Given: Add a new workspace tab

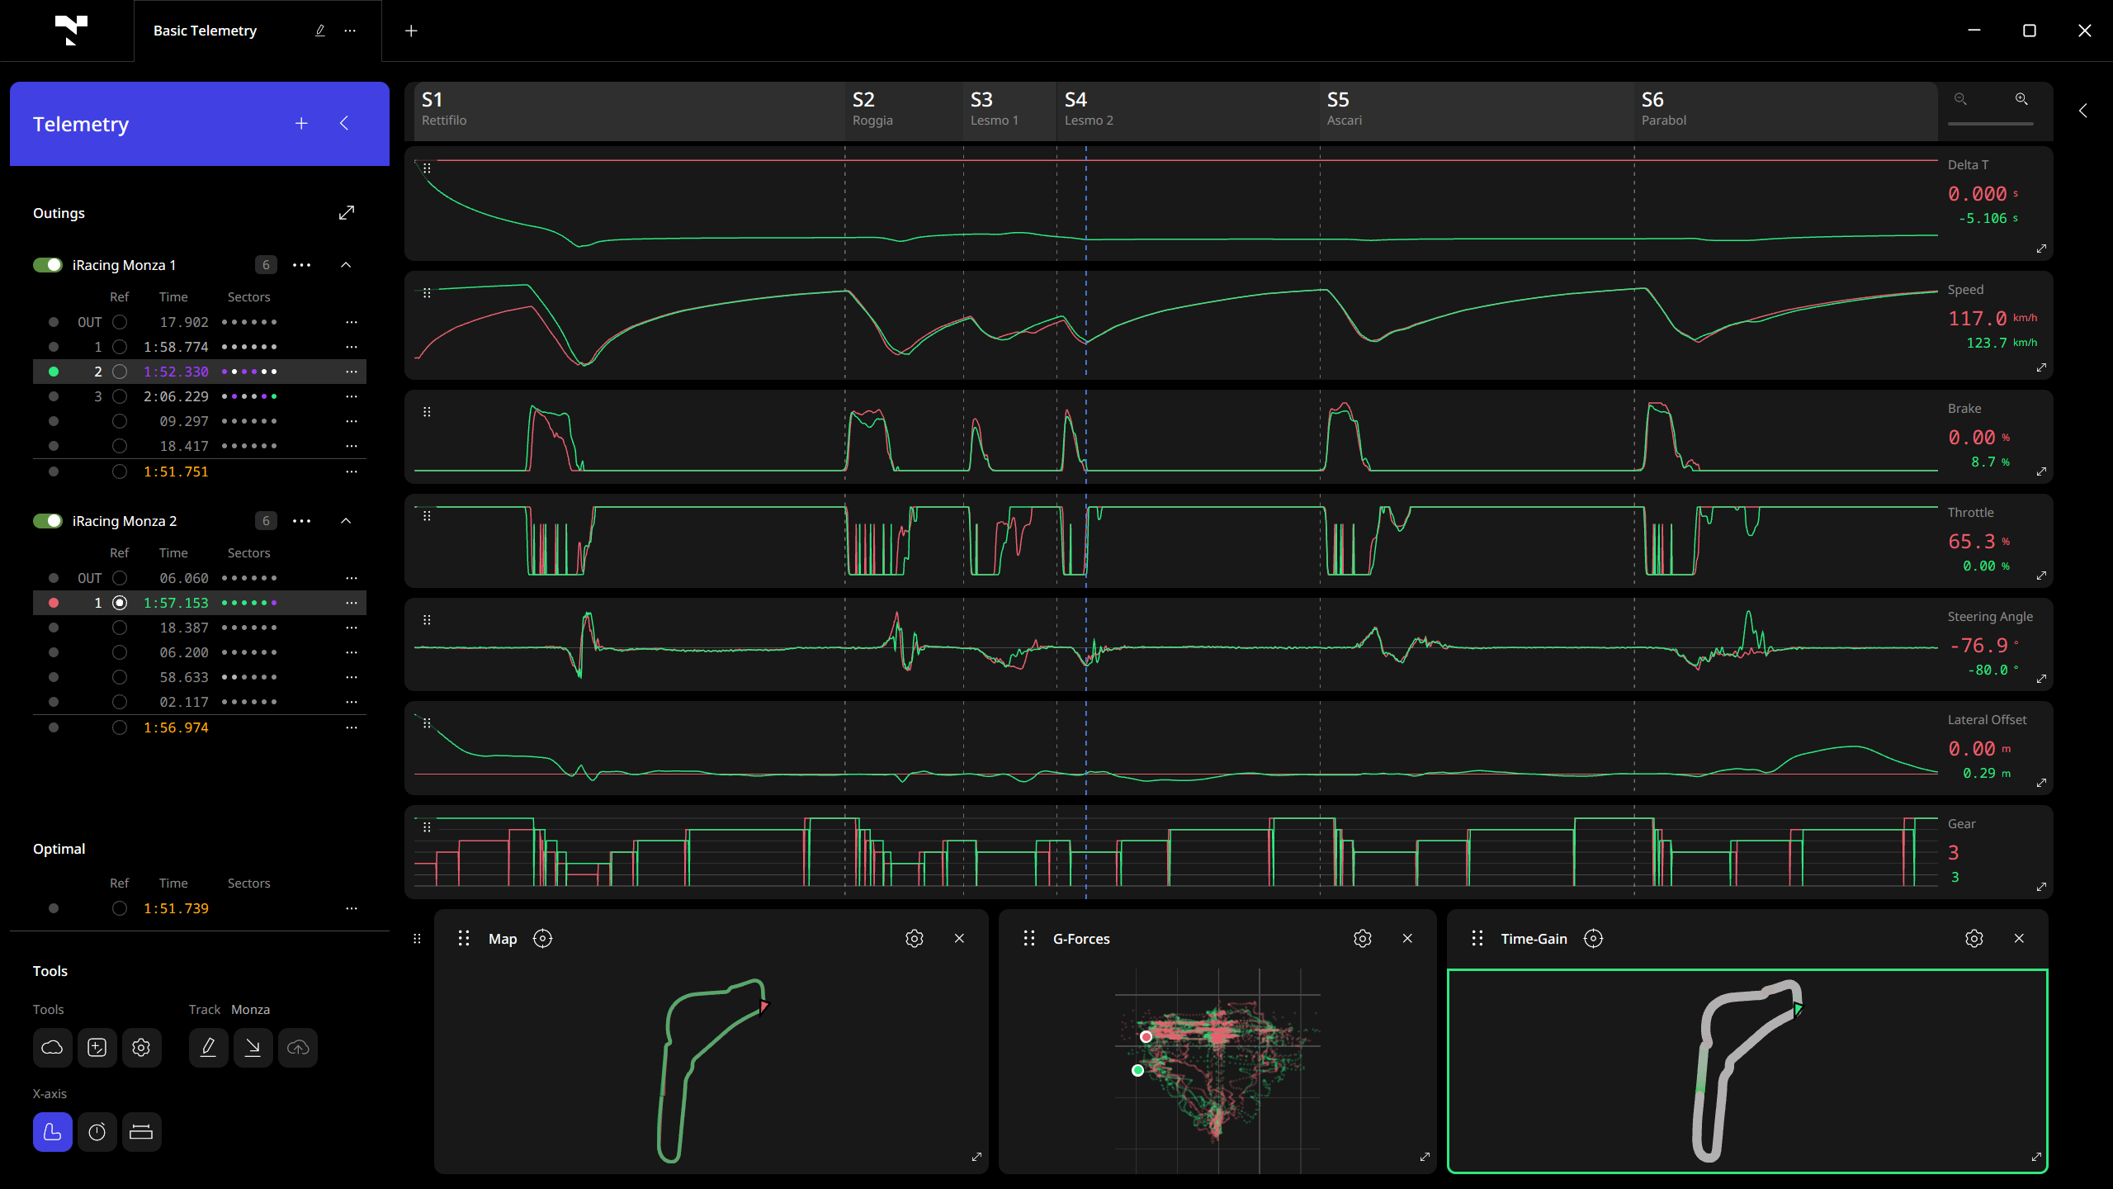Looking at the screenshot, I should pos(411,31).
